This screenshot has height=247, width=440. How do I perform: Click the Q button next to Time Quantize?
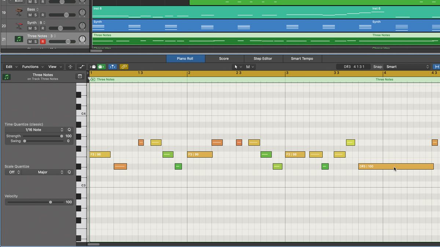pyautogui.click(x=69, y=130)
